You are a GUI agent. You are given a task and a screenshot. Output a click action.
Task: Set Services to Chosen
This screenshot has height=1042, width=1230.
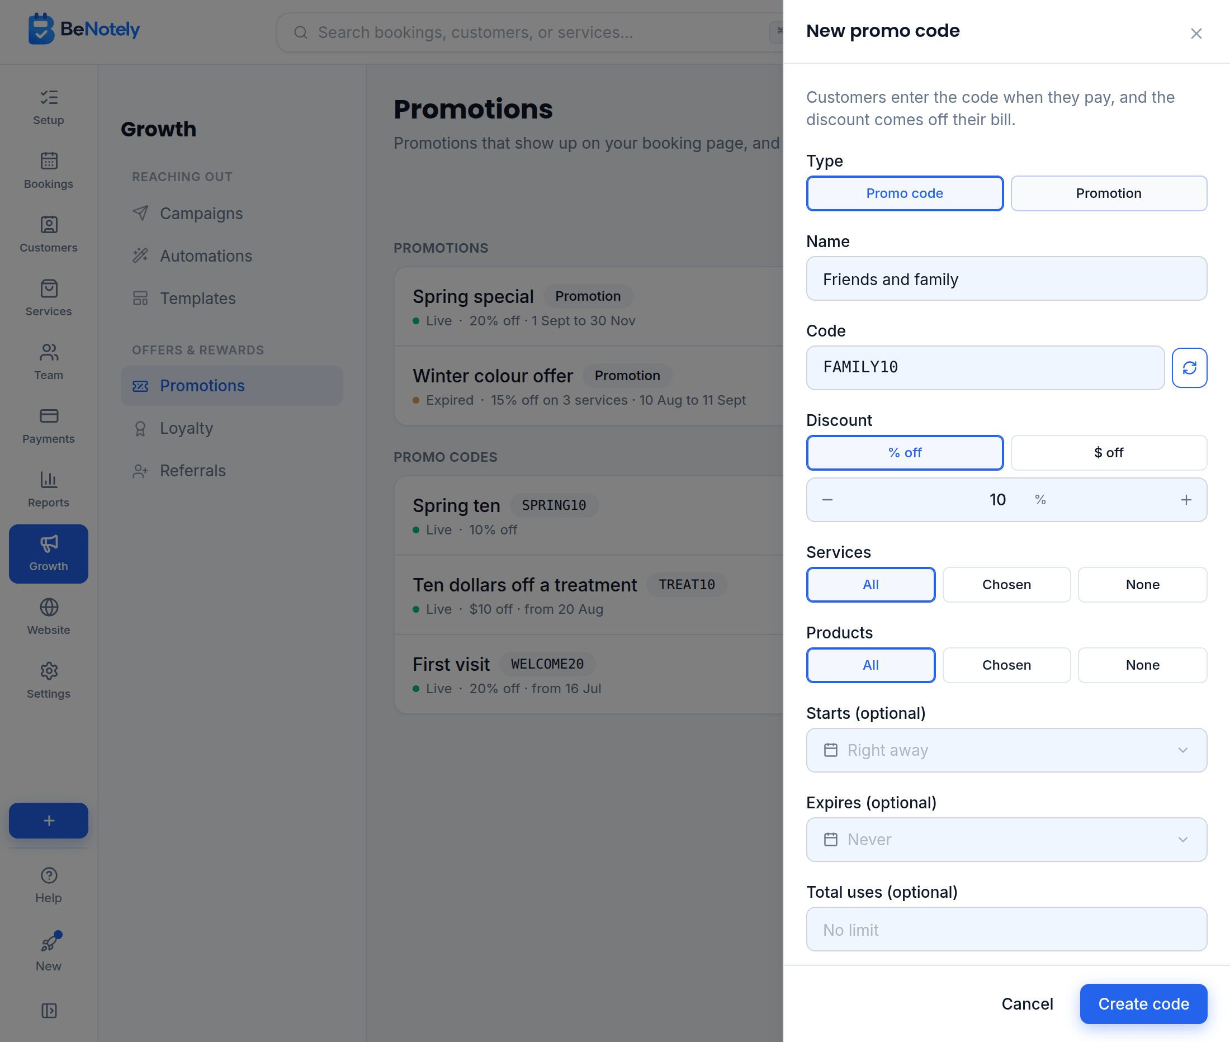[1006, 585]
